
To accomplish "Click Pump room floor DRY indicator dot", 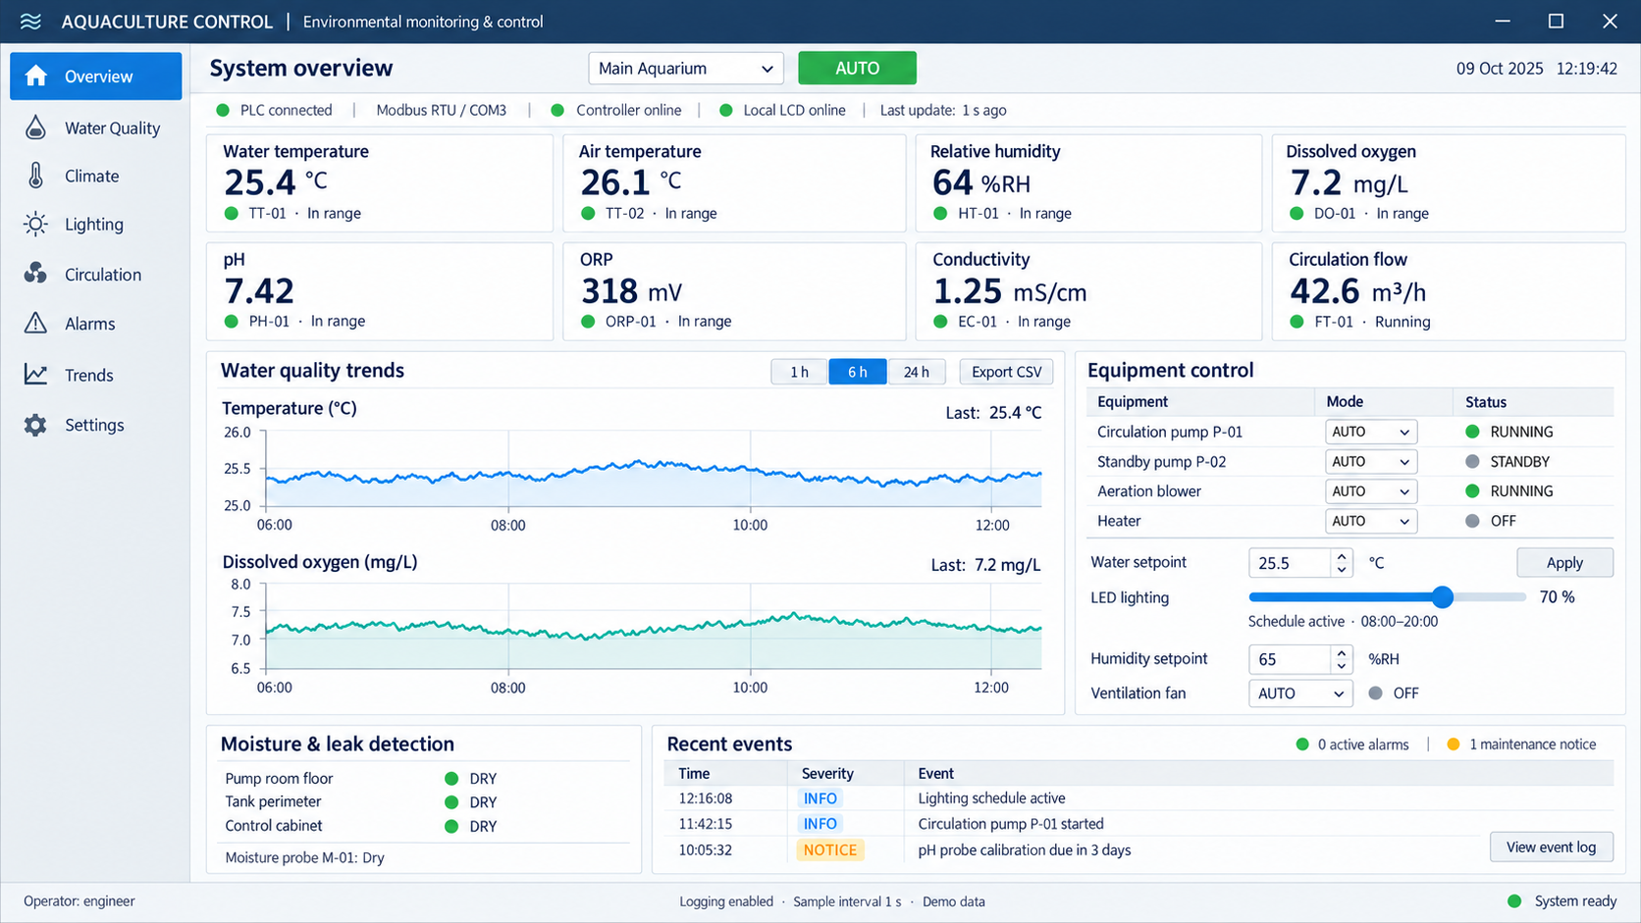I will pyautogui.click(x=451, y=779).
